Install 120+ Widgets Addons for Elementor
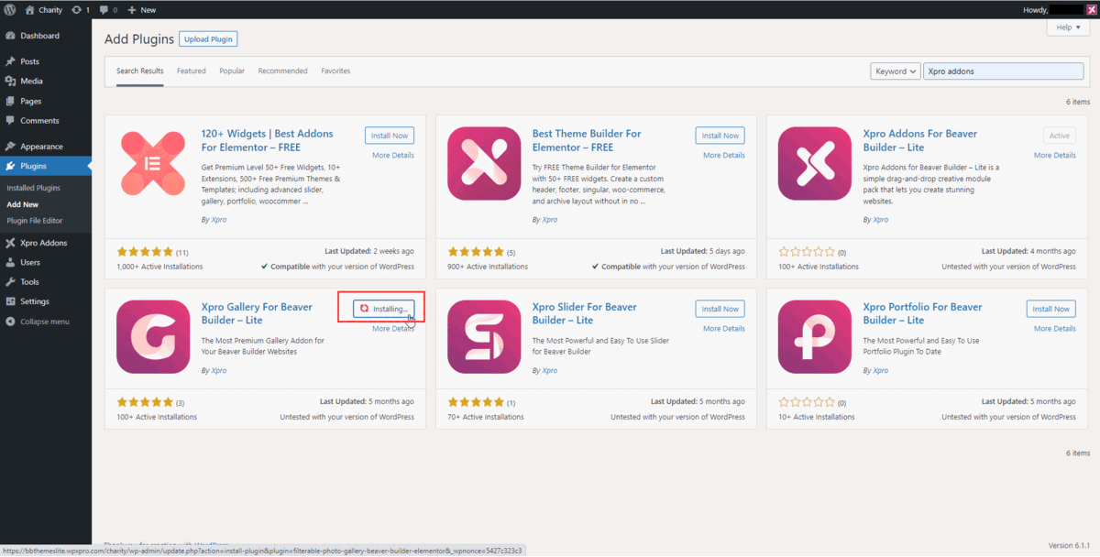This screenshot has height=557, width=1100. point(390,136)
